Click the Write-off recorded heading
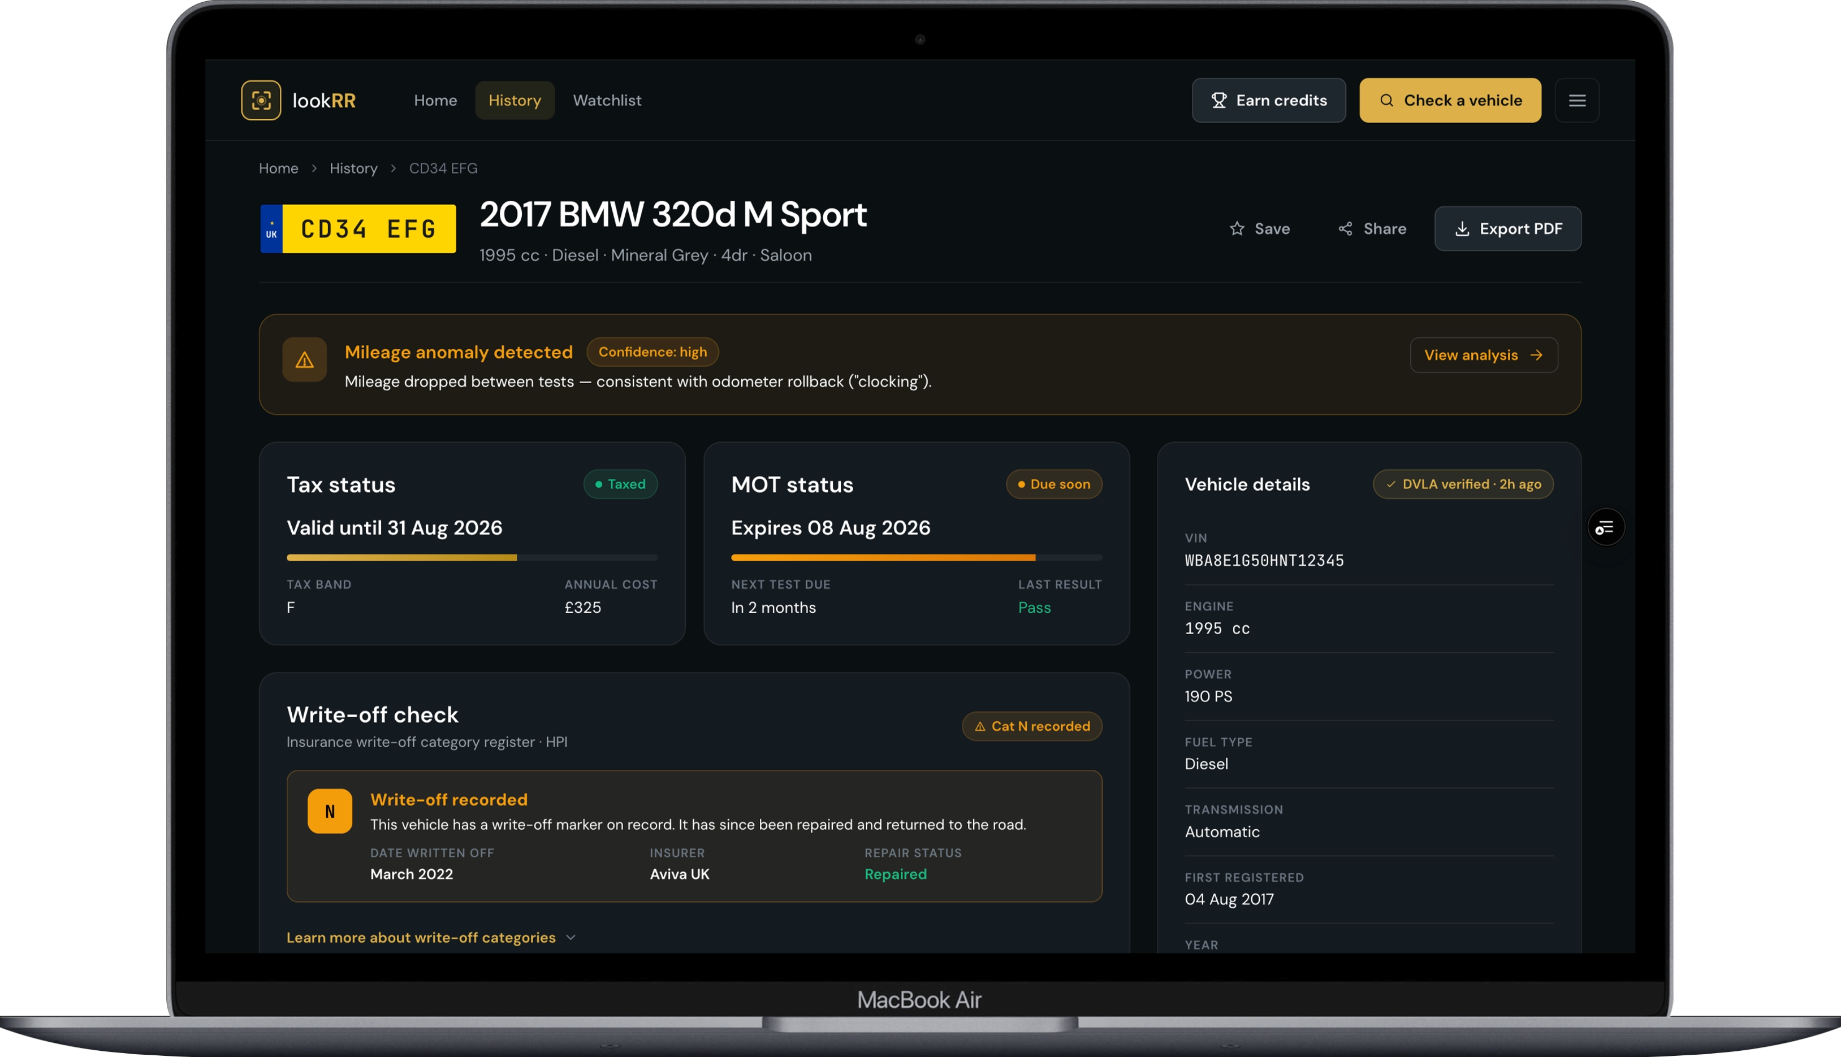1841x1057 pixels. tap(448, 799)
